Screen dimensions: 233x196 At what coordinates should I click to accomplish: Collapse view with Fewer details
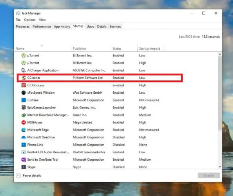[28, 176]
